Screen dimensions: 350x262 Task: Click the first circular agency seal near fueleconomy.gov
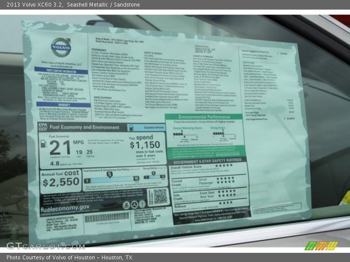click(x=126, y=205)
